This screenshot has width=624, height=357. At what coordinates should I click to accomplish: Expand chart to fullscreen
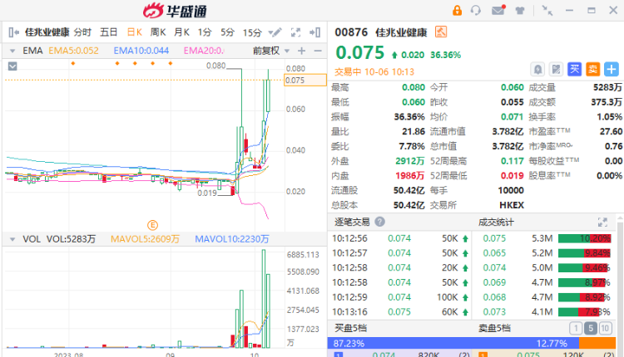[x=295, y=32]
